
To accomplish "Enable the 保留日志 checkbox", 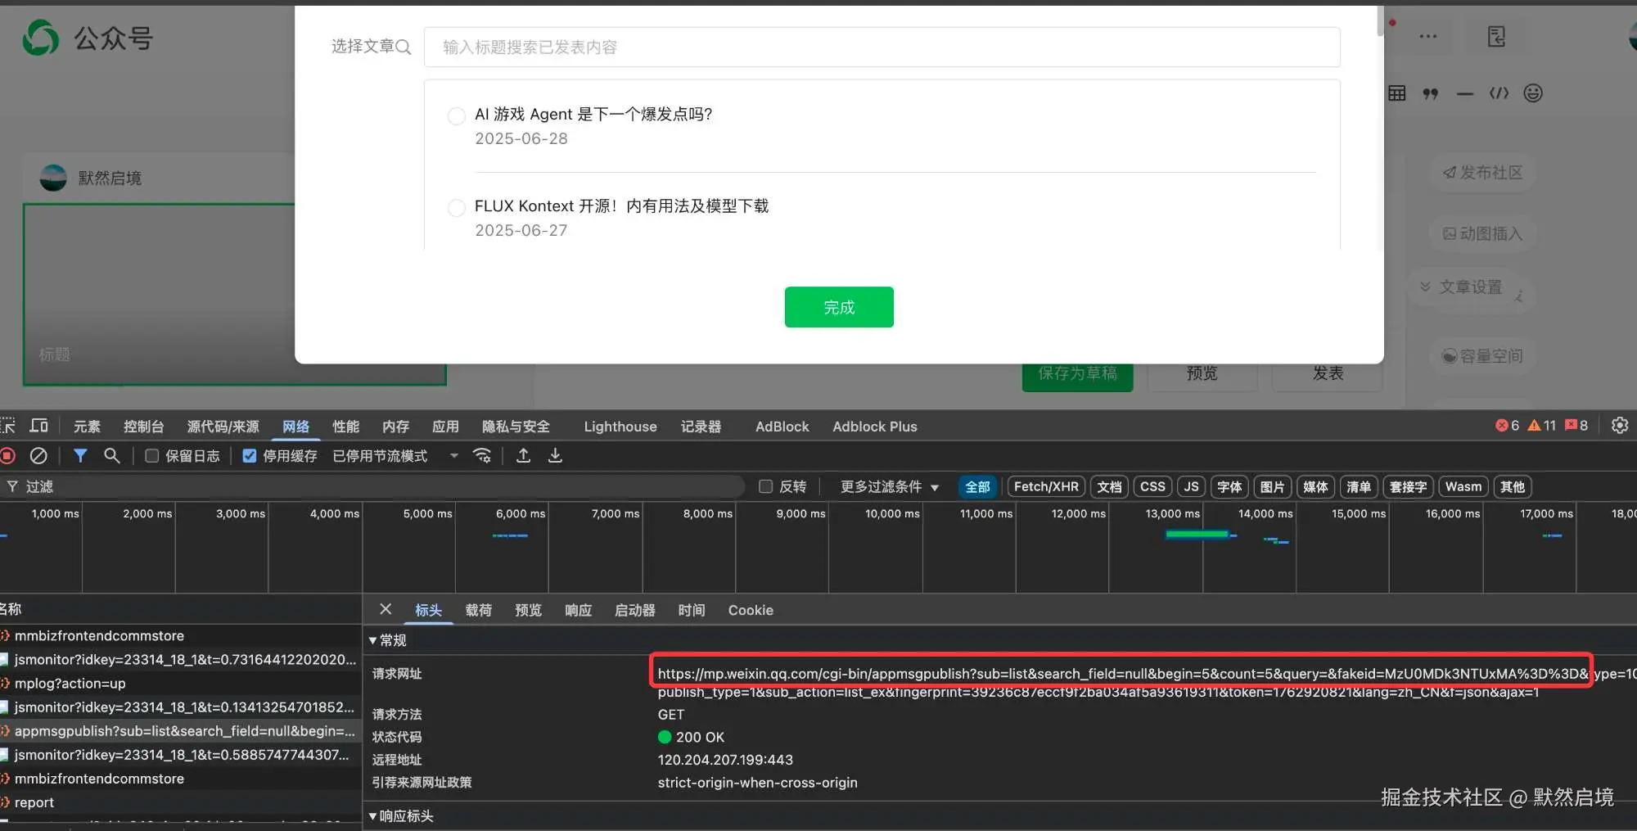I will click(151, 456).
